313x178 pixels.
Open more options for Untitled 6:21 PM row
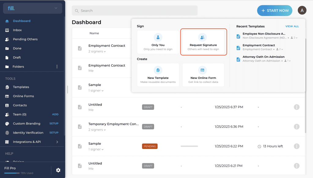[296, 166]
